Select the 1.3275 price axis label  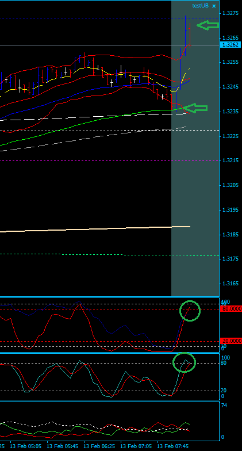[230, 13]
